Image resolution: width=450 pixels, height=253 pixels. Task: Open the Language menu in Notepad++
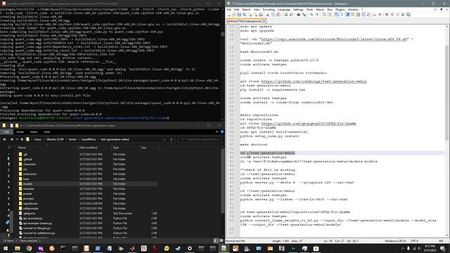coord(284,9)
